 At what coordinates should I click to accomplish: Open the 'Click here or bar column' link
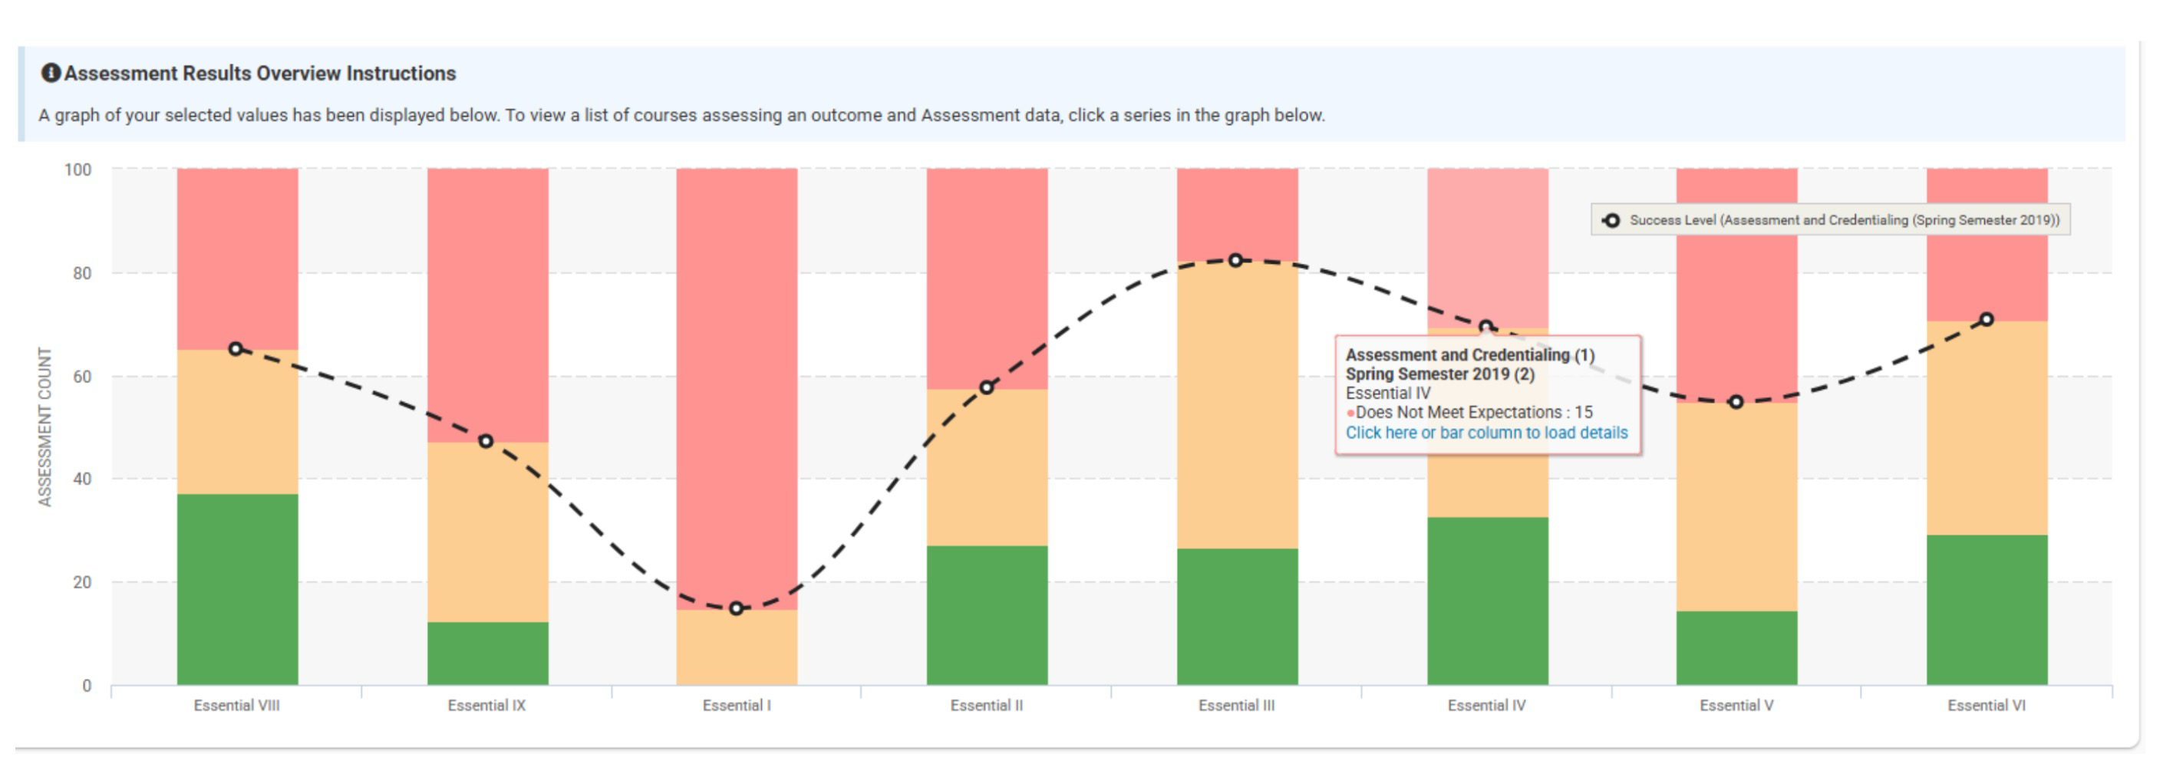click(x=1485, y=433)
